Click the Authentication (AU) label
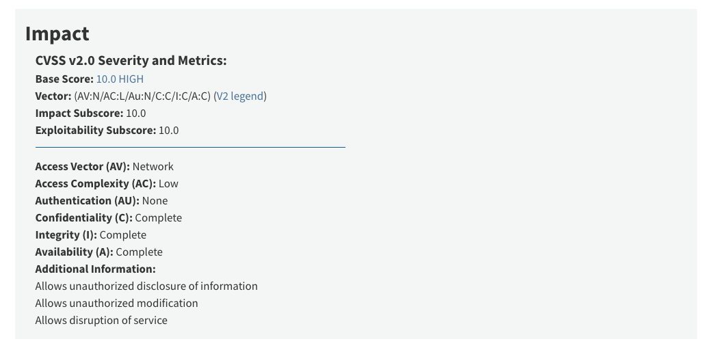This screenshot has height=350, width=708. (x=87, y=201)
